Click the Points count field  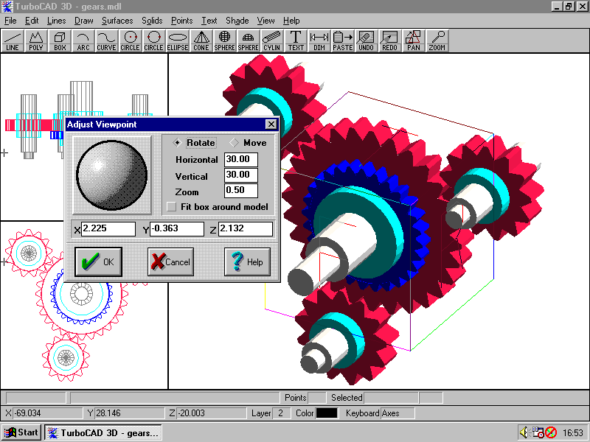tap(317, 398)
